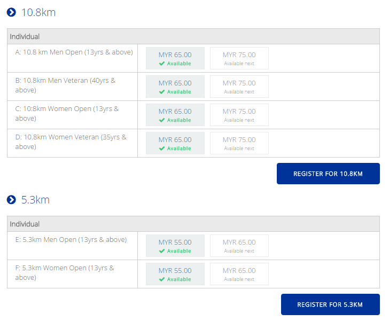Select MYR 65.00 price for Men Open 10.8km
Viewport: 389px width, 321px height.
point(175,58)
